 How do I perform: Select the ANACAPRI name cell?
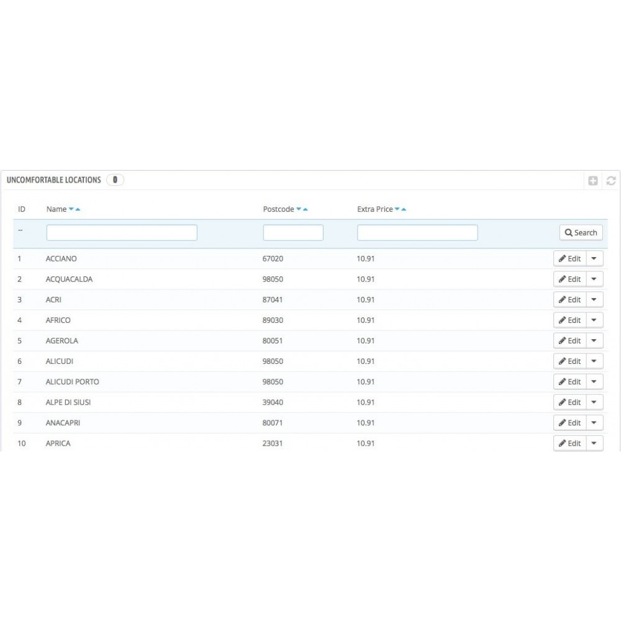click(63, 424)
